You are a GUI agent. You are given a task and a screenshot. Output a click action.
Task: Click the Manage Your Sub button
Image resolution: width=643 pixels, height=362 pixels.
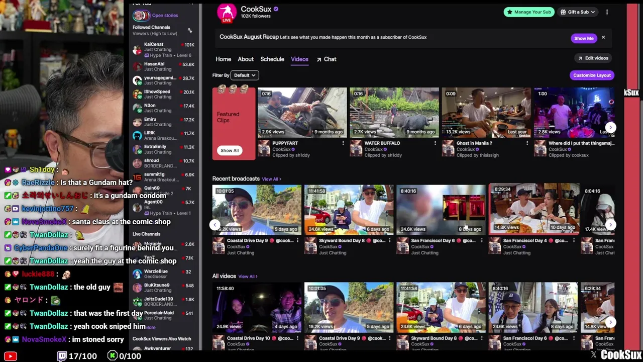coord(529,12)
